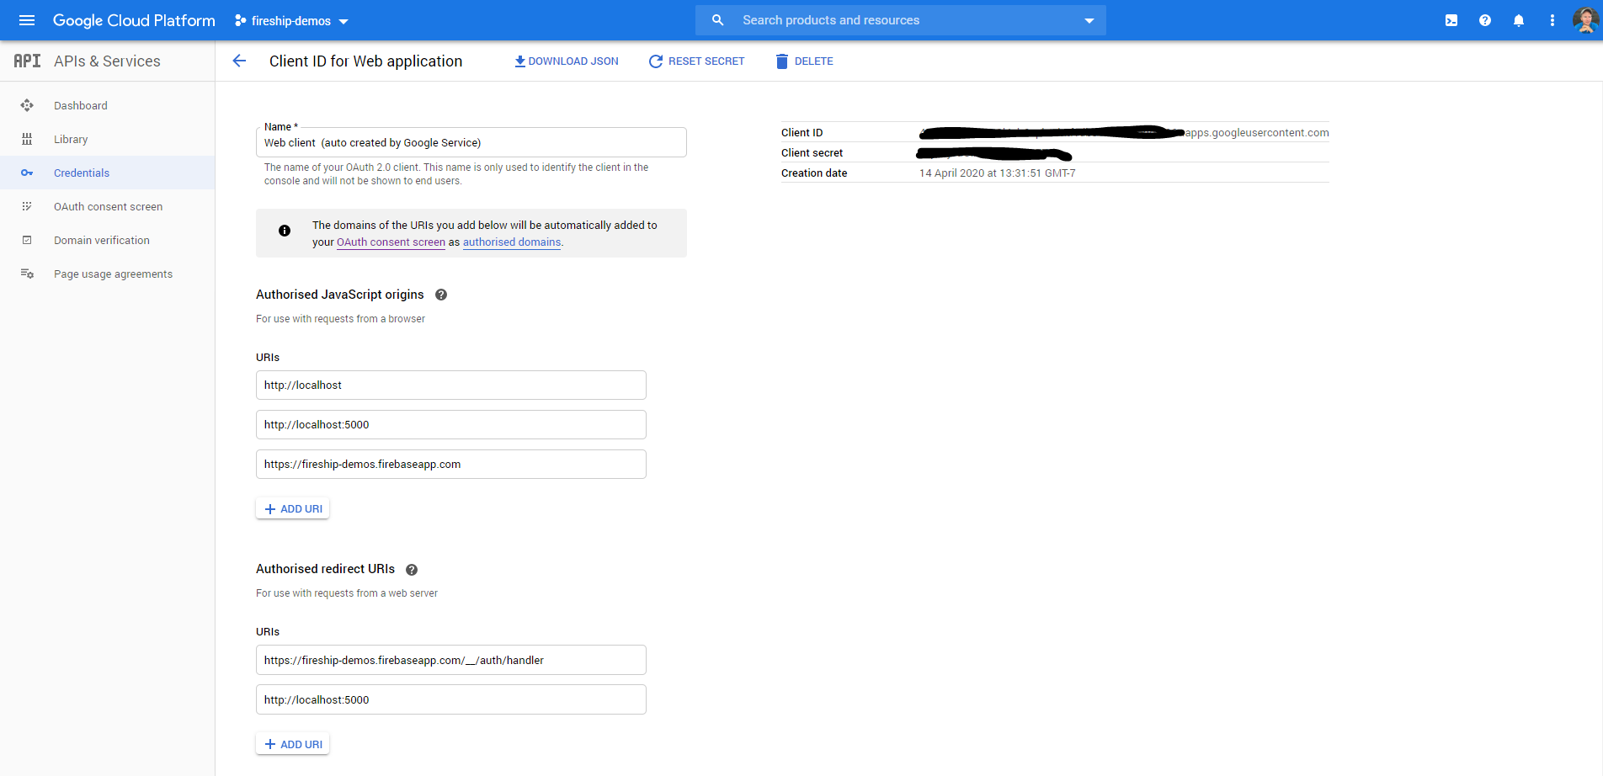Viewport: 1603px width, 776px height.
Task: Edit the localhost:5000 redirect URI field
Action: click(450, 699)
